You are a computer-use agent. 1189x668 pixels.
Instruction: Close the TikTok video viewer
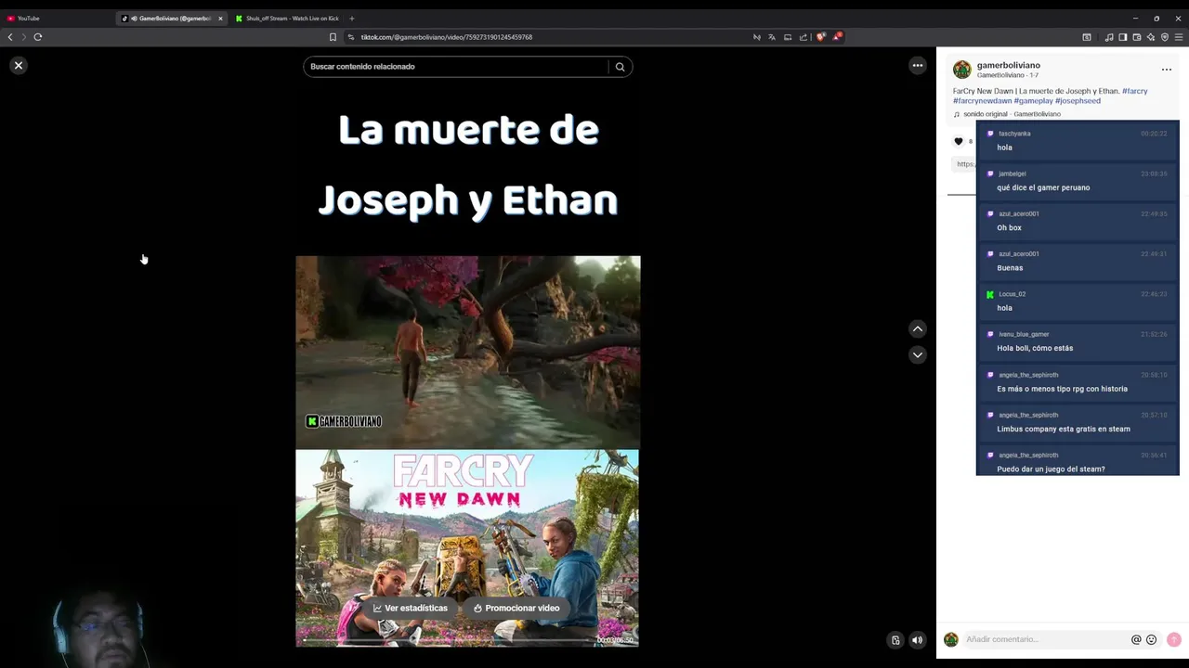18,65
